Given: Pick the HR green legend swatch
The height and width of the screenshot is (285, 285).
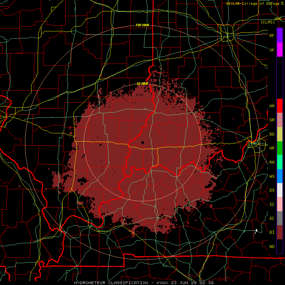Looking at the screenshot, I should pos(280,148).
